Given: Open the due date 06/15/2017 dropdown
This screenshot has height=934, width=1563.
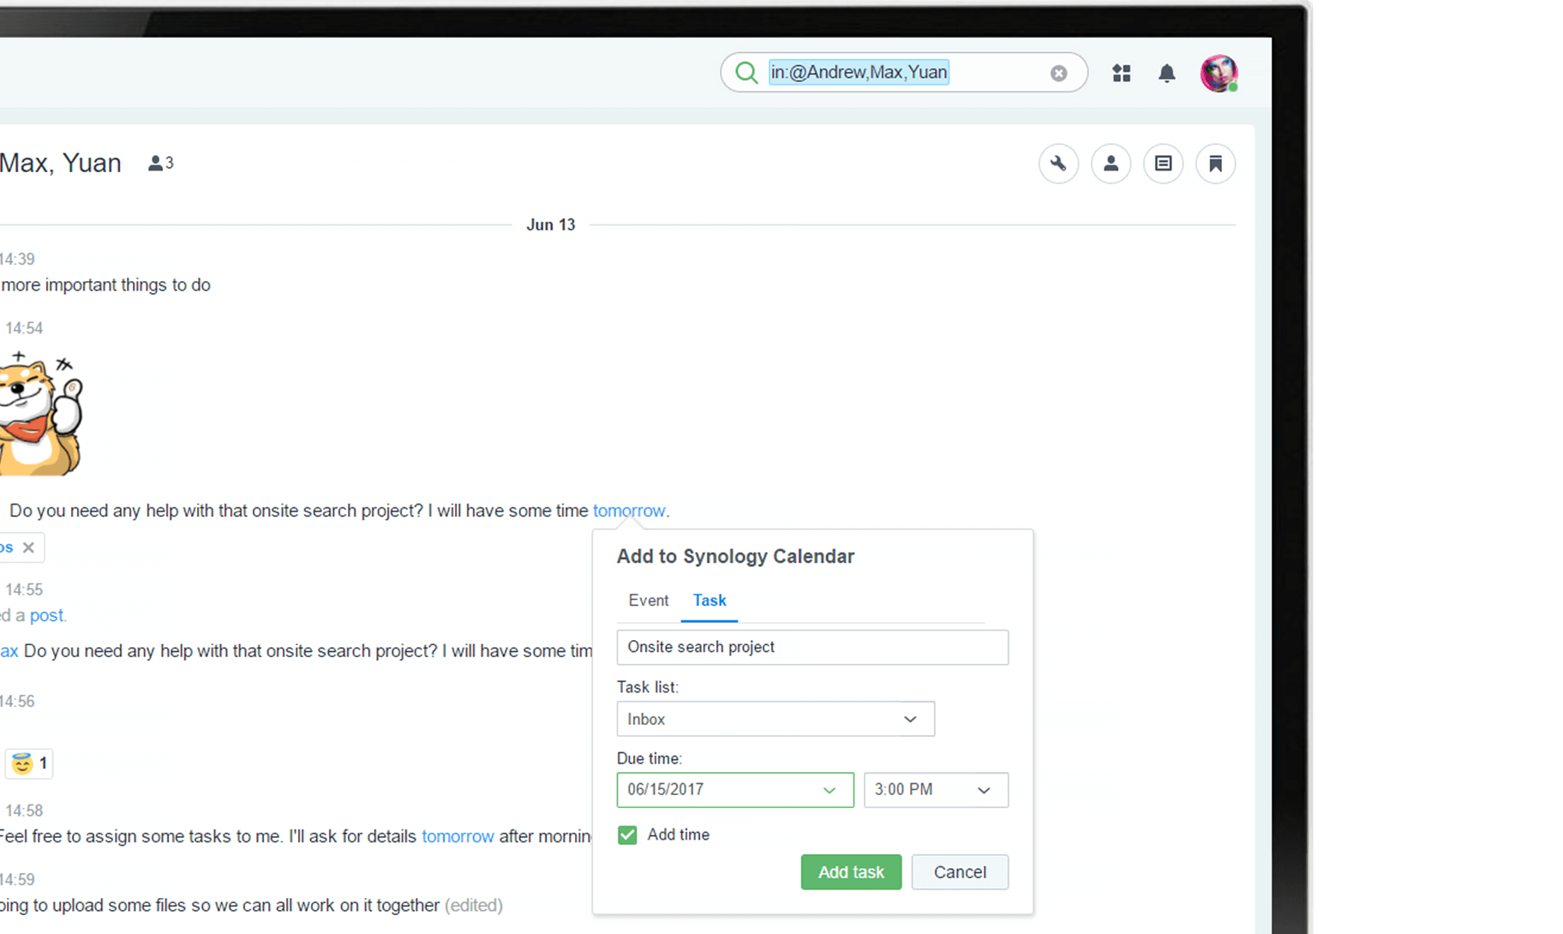Looking at the screenshot, I should (x=734, y=789).
